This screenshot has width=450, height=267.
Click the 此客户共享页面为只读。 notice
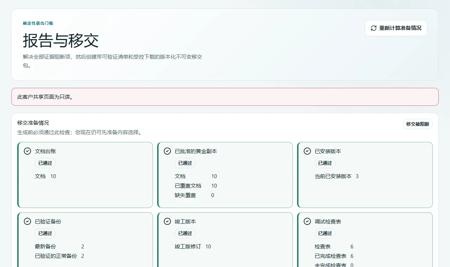point(225,97)
